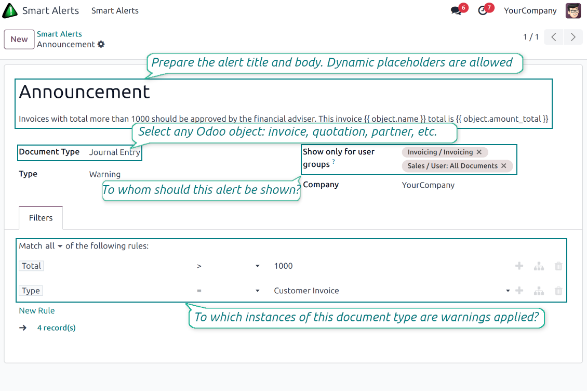Open the Document Type Journal Entry field
This screenshot has height=391, width=587.
115,152
